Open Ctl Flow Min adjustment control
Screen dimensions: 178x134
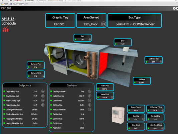[x=90, y=100]
